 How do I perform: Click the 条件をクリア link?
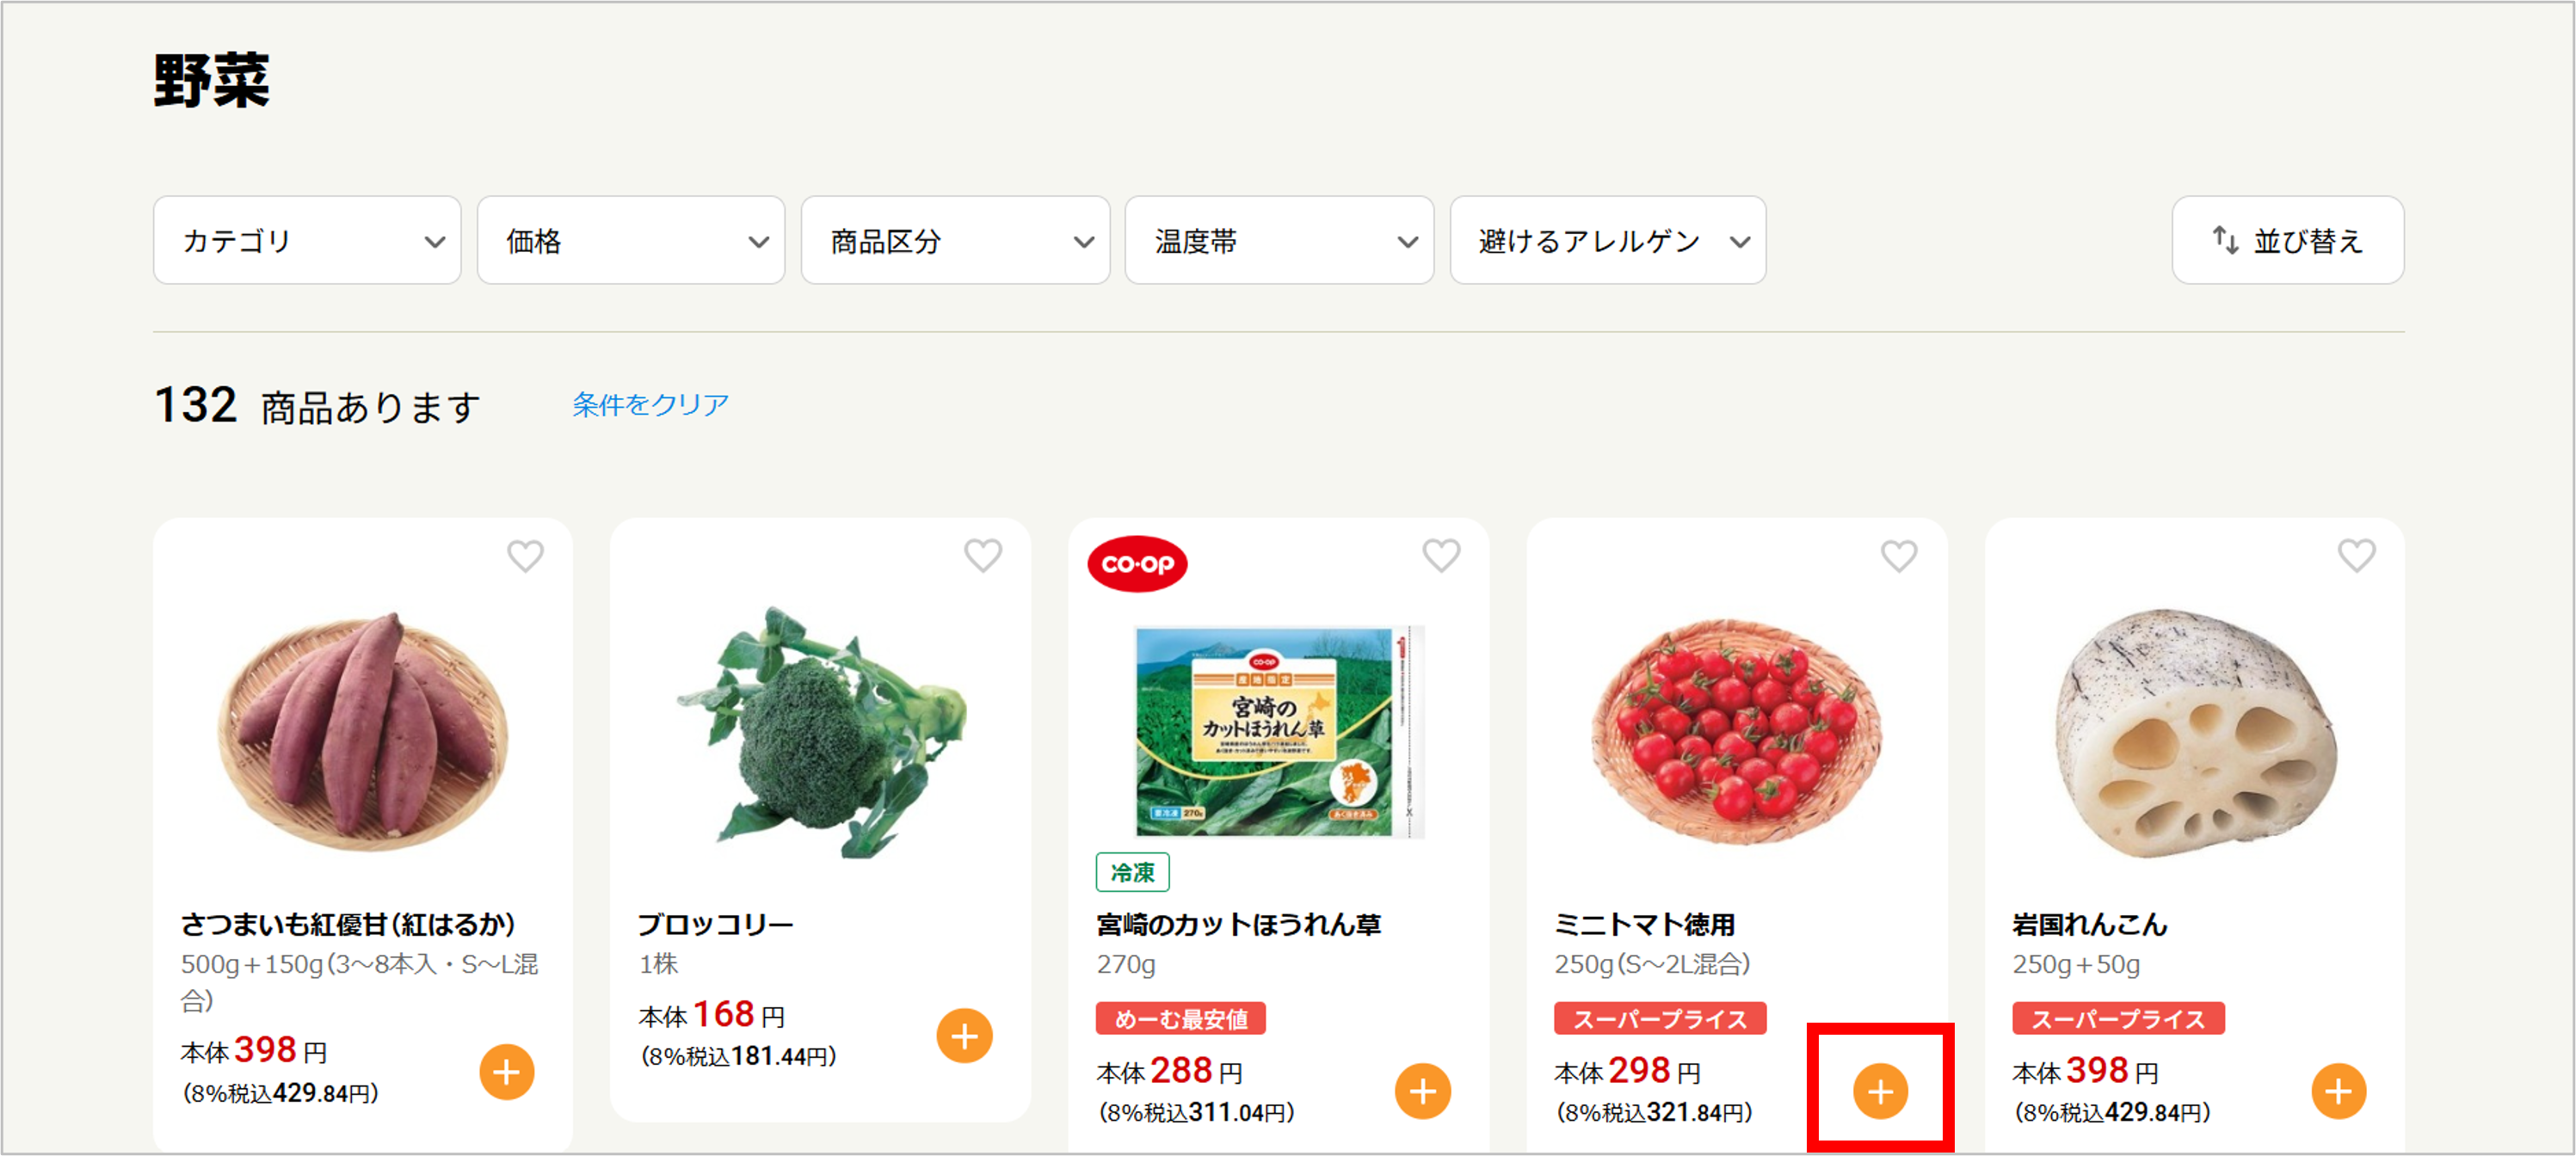tap(648, 404)
